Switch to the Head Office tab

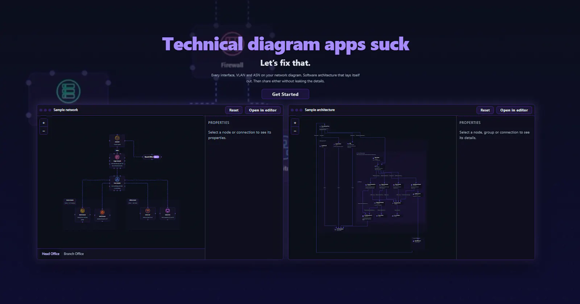point(50,254)
